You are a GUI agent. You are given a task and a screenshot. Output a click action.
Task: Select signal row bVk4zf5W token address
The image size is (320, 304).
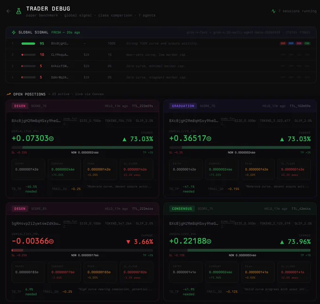(60, 66)
